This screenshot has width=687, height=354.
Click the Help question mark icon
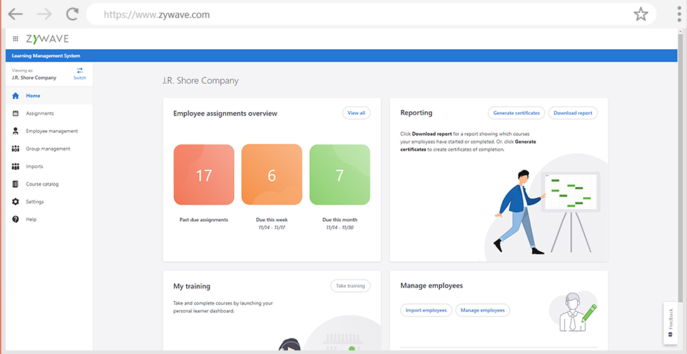click(x=15, y=219)
